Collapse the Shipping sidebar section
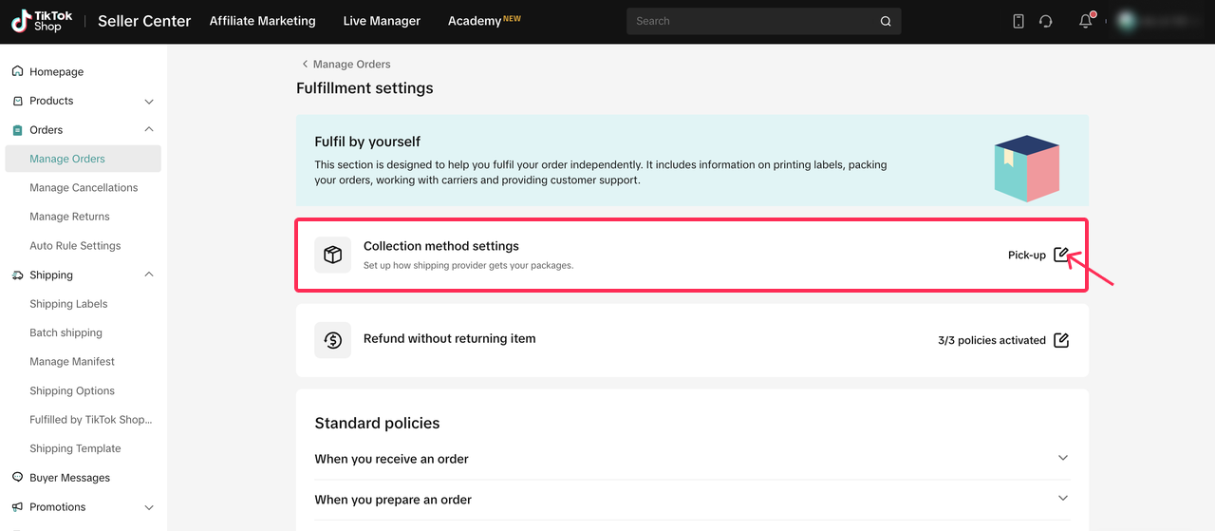The width and height of the screenshot is (1215, 531). (x=149, y=275)
